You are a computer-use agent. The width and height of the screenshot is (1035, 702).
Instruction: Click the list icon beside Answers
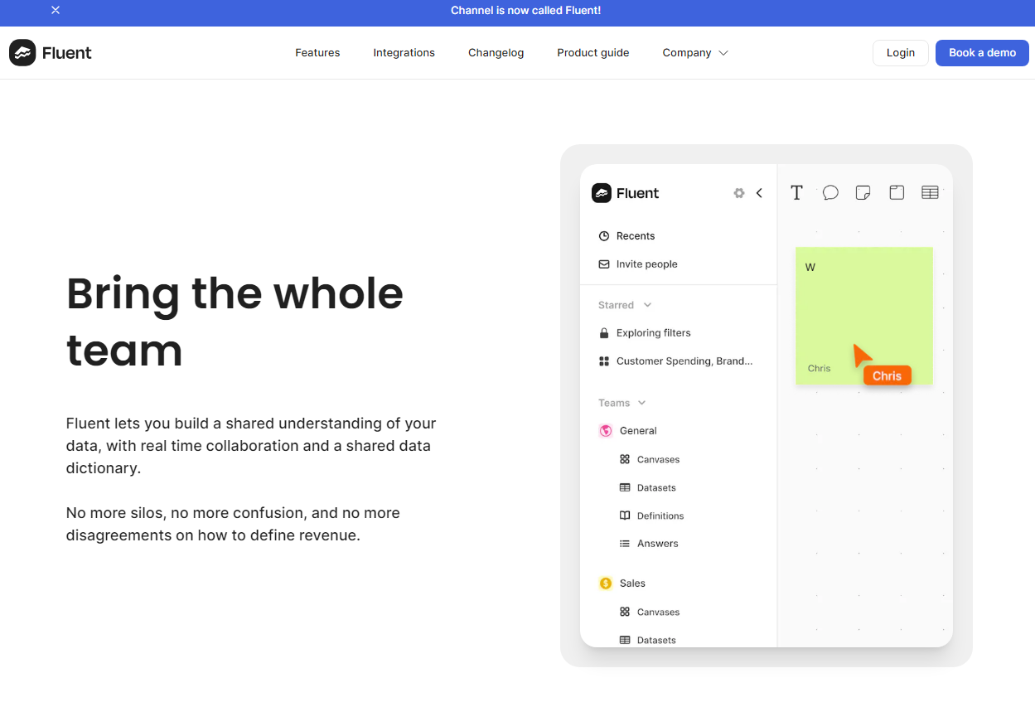click(x=625, y=544)
